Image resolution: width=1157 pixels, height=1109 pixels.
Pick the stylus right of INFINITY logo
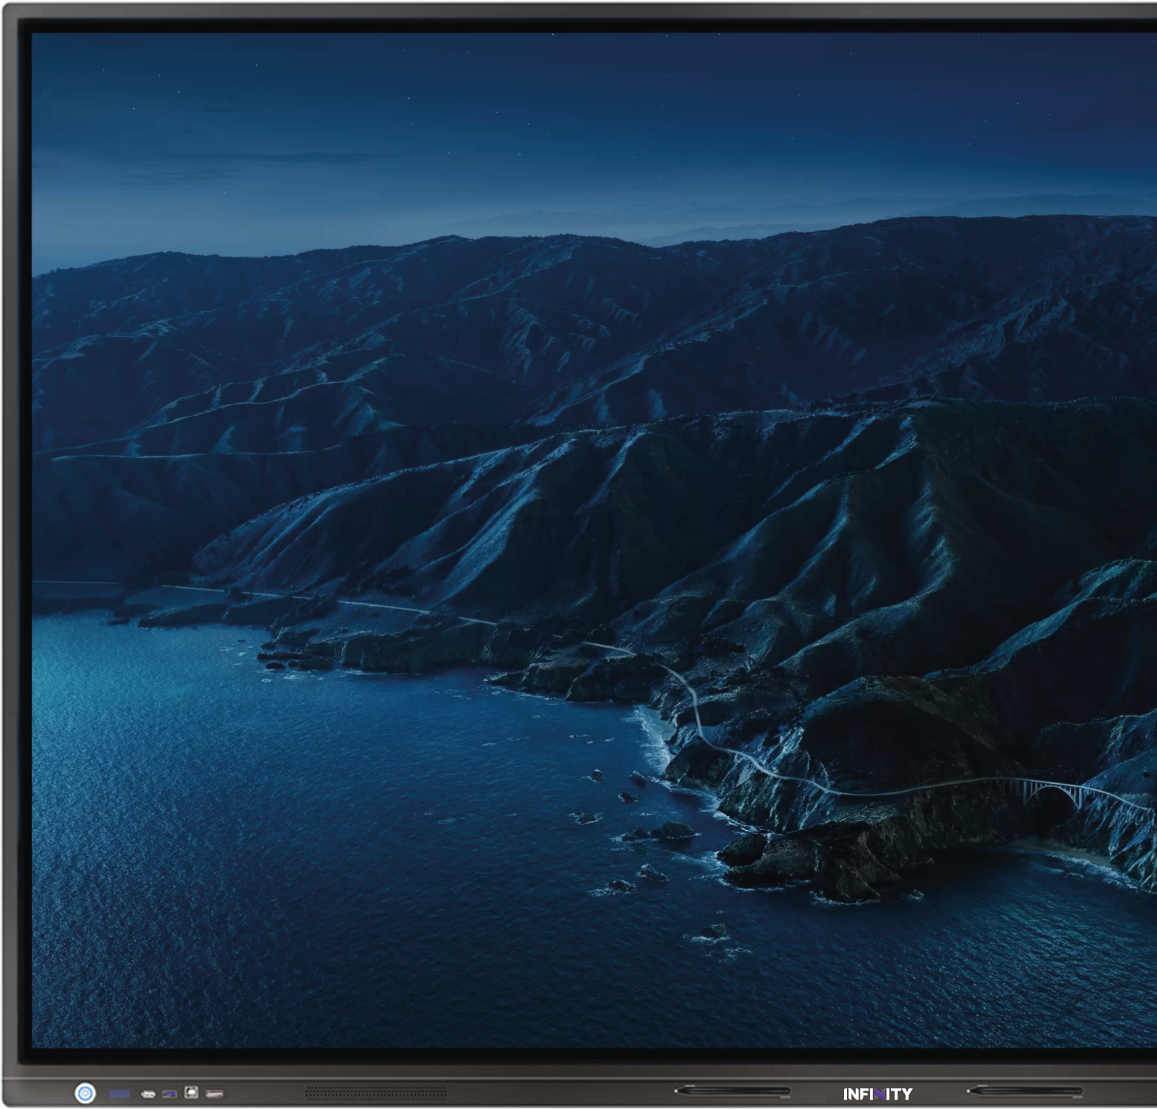[x=1024, y=1091]
